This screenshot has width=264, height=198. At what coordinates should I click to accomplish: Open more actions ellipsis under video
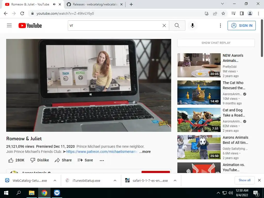point(102,160)
